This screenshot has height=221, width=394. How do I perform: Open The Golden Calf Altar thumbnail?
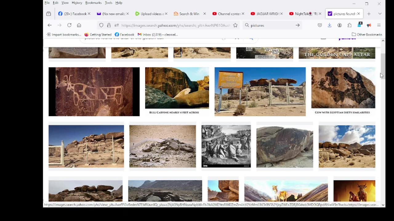point(337,53)
